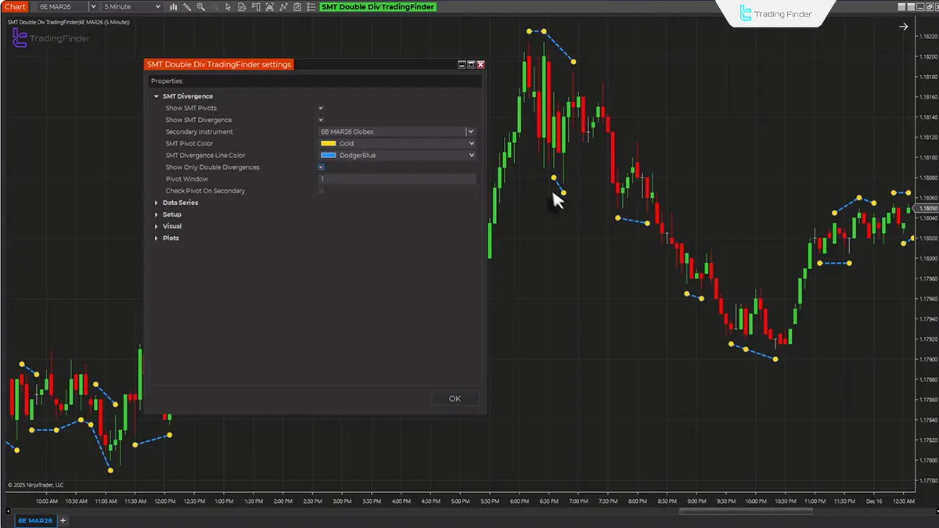Disable Show SMT Divergence

coord(320,120)
